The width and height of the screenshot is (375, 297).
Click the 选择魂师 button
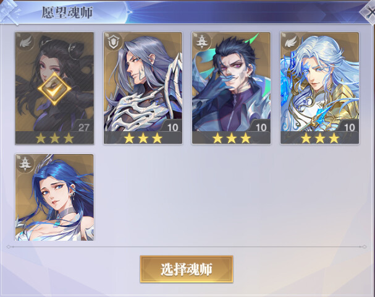[x=187, y=269]
